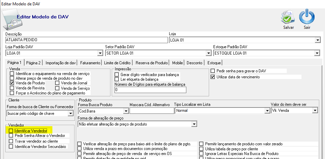Toggle Forçar o Acréscimo do plano de pagamento
The width and height of the screenshot is (325, 159).
tap(12, 93)
